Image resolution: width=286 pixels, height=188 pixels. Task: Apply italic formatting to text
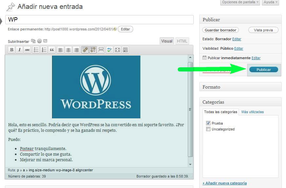tap(20, 50)
